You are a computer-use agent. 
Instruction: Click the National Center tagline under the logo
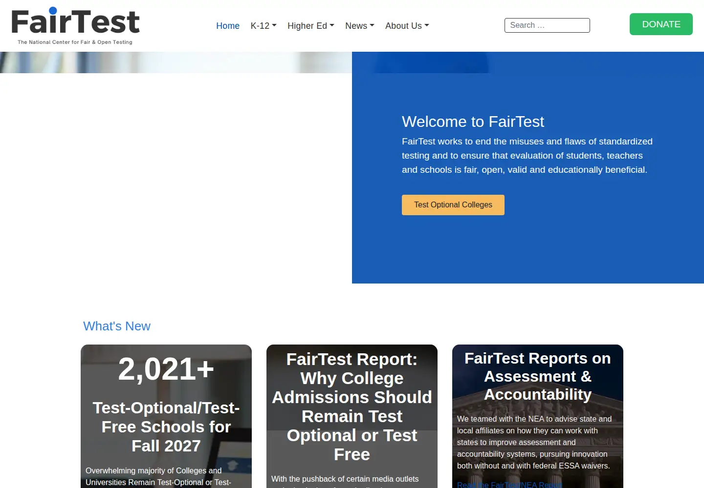pyautogui.click(x=75, y=42)
